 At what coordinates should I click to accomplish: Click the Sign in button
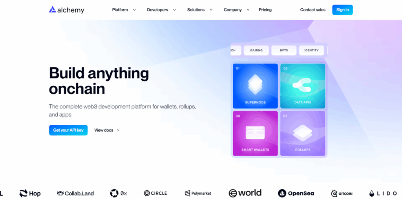(x=342, y=10)
